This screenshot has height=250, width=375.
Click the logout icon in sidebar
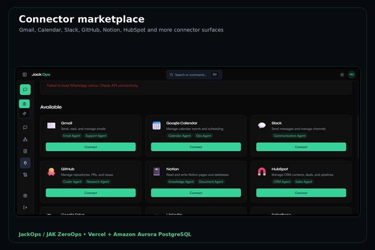tap(25, 208)
